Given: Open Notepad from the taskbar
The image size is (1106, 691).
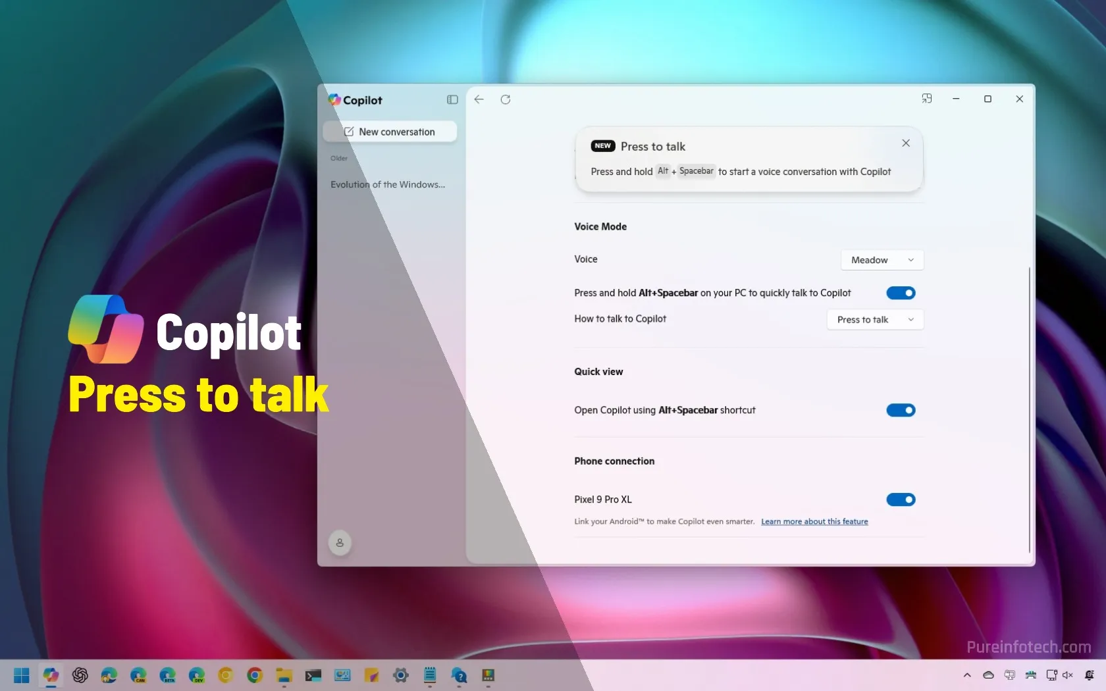Looking at the screenshot, I should (430, 675).
